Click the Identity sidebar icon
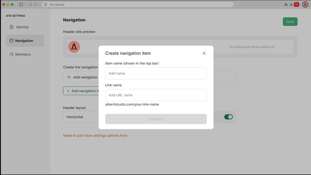The image size is (311, 175). [x=11, y=27]
